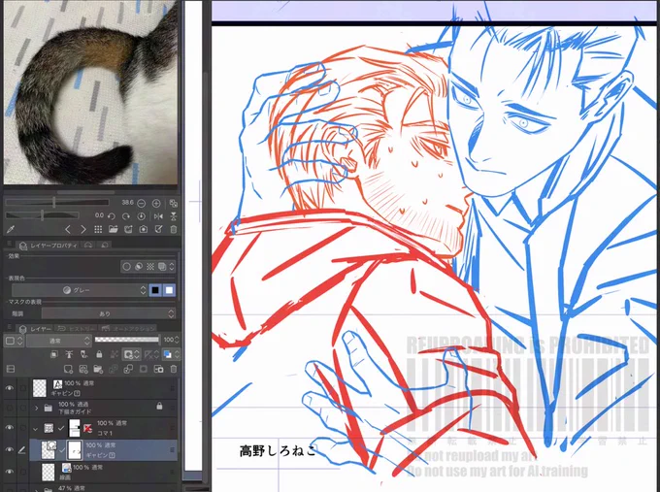Toggle set as draft layer icon

pos(83,355)
